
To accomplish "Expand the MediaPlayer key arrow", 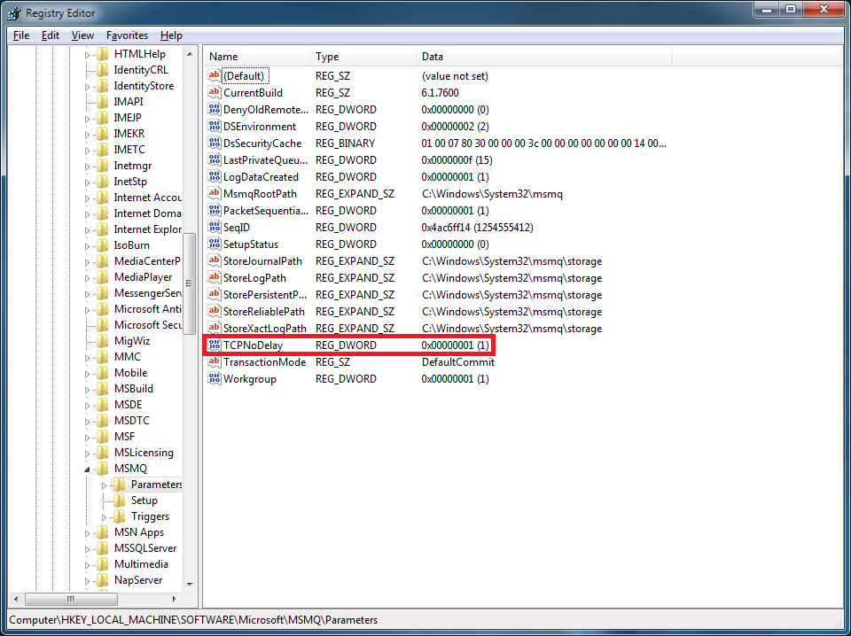I will click(88, 278).
